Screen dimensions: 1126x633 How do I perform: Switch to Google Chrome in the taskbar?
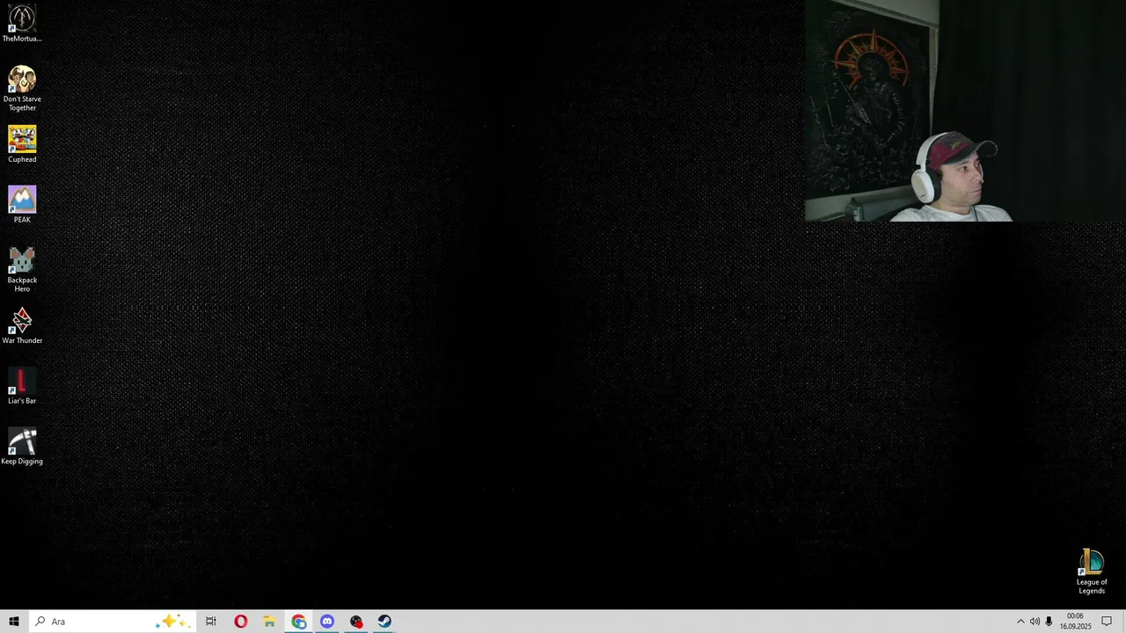click(298, 622)
